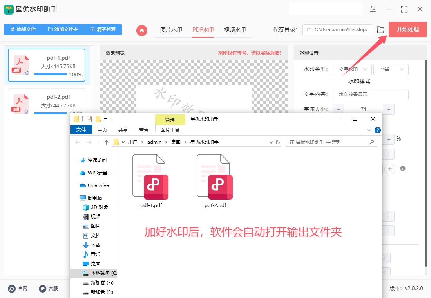Open 3D 对象 in the navigation pane
431x298 pixels.
pyautogui.click(x=95, y=207)
